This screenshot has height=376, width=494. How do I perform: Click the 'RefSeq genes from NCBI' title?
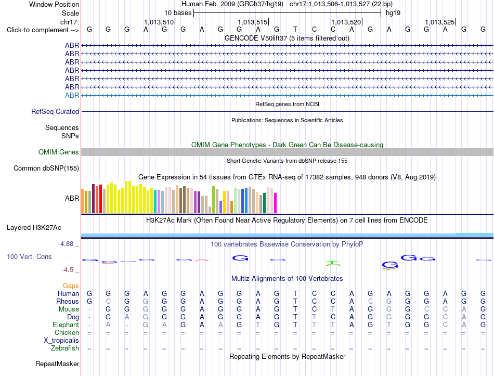tap(287, 104)
